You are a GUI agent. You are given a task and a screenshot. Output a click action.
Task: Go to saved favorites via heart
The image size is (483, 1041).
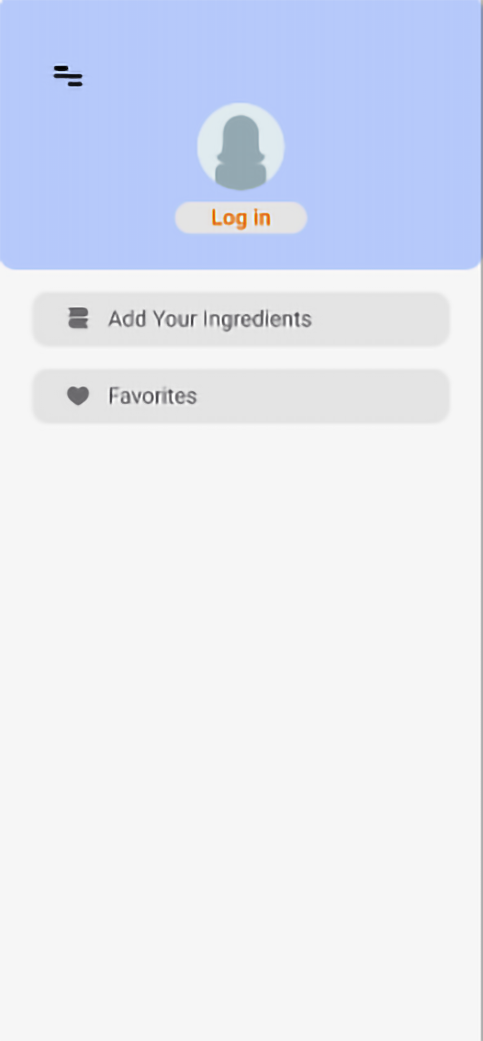pyautogui.click(x=78, y=396)
